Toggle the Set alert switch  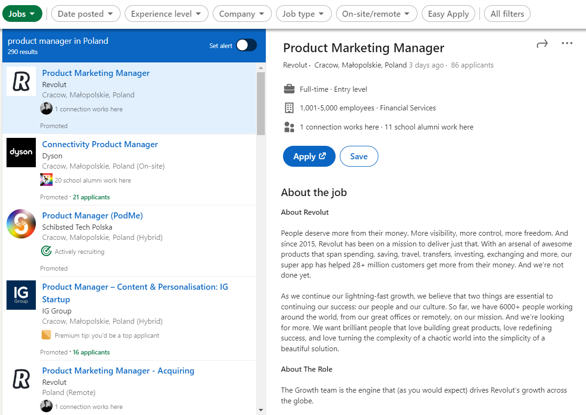click(246, 45)
